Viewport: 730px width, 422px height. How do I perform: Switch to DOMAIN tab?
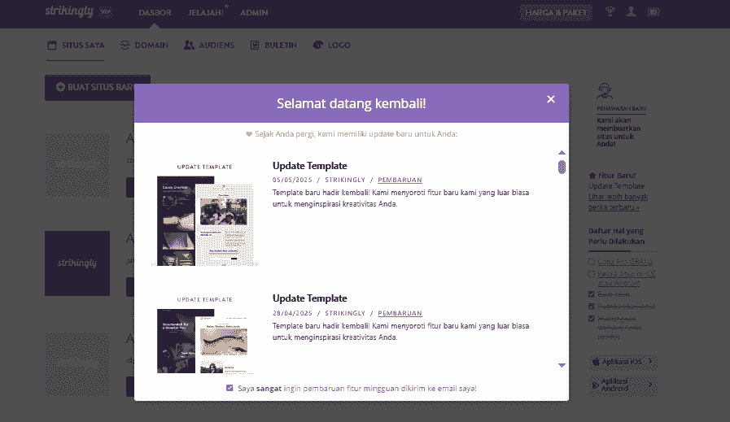(144, 46)
